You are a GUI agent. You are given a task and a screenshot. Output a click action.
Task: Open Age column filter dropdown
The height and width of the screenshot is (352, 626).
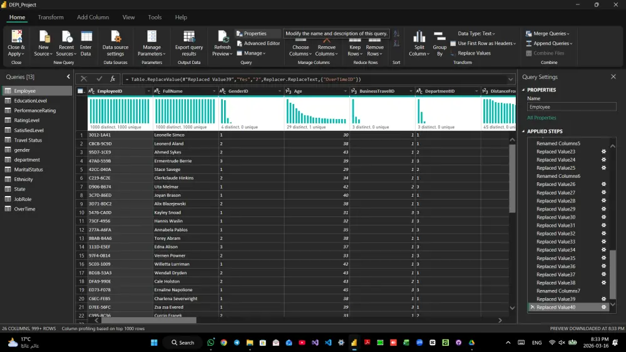(346, 91)
